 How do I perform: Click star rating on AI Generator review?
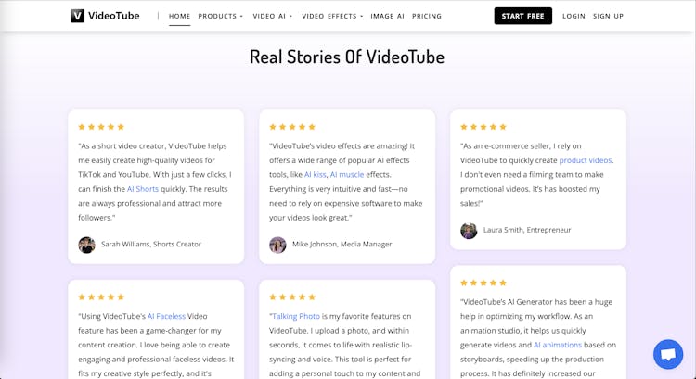[x=483, y=283]
